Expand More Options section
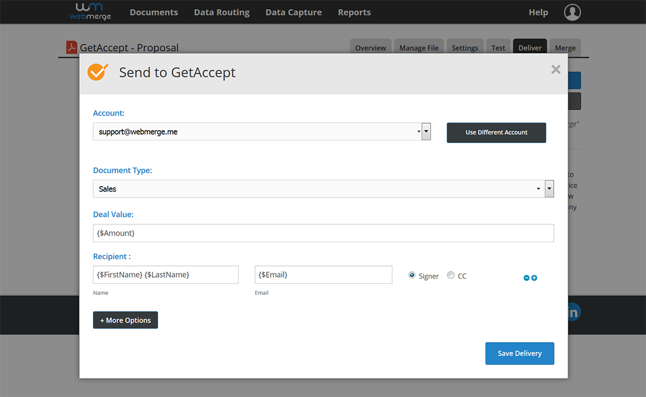This screenshot has height=397, width=646. (x=125, y=320)
